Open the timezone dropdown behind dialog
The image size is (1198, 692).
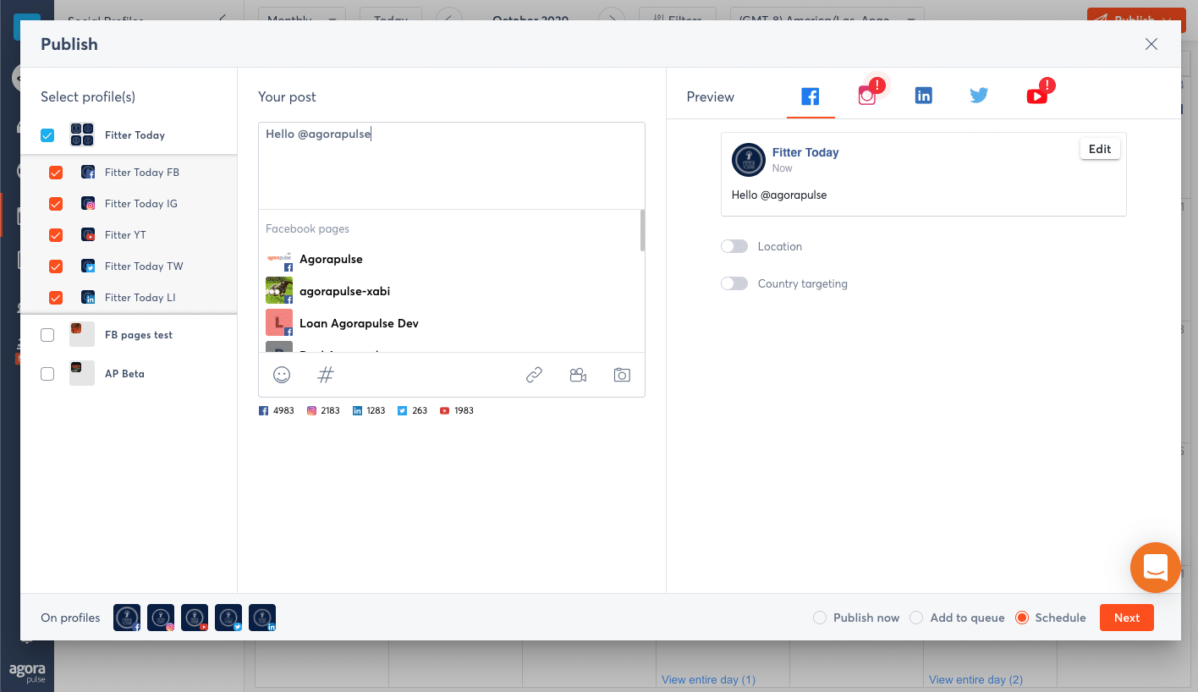[827, 19]
